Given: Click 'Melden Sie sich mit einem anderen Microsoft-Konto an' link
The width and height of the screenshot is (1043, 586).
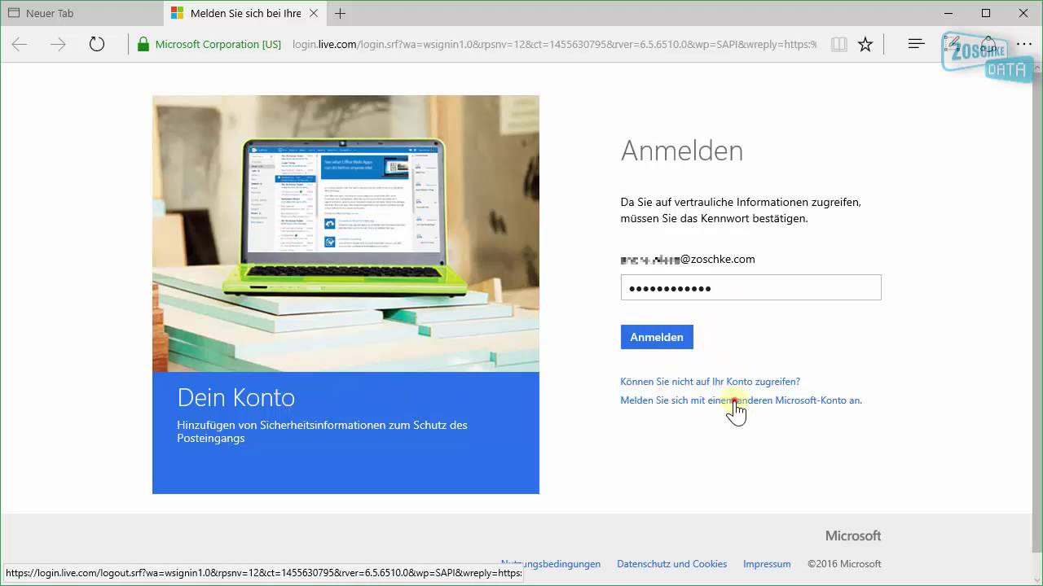Looking at the screenshot, I should click(741, 400).
